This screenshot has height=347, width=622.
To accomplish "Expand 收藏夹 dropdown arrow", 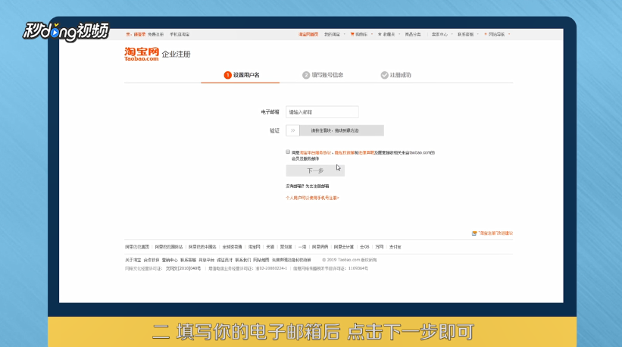I will (399, 35).
